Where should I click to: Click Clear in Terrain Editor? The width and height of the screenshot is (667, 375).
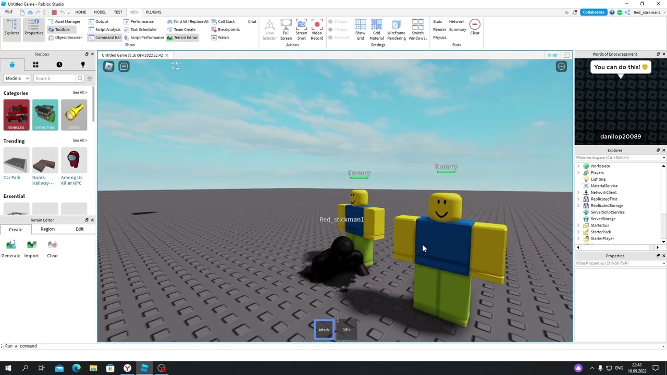pos(52,249)
